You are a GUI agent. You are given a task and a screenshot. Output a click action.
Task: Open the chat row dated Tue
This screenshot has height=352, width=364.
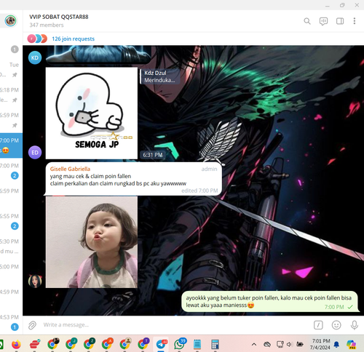pyautogui.click(x=11, y=70)
